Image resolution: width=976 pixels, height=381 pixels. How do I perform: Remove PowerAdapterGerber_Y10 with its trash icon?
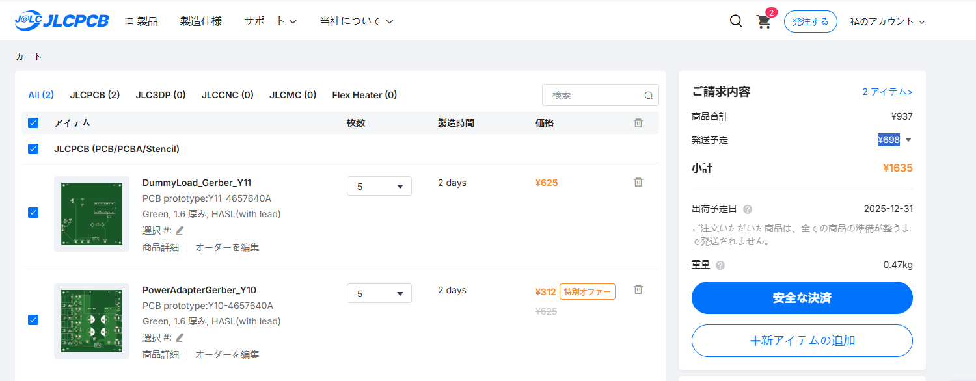pyautogui.click(x=638, y=289)
